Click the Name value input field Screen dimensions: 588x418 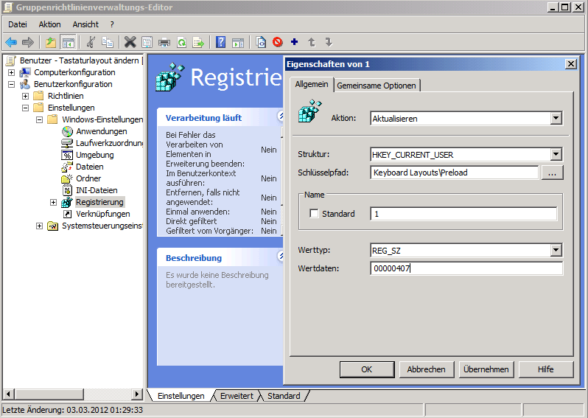tap(463, 214)
